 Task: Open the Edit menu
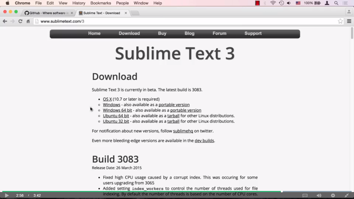(50, 3)
